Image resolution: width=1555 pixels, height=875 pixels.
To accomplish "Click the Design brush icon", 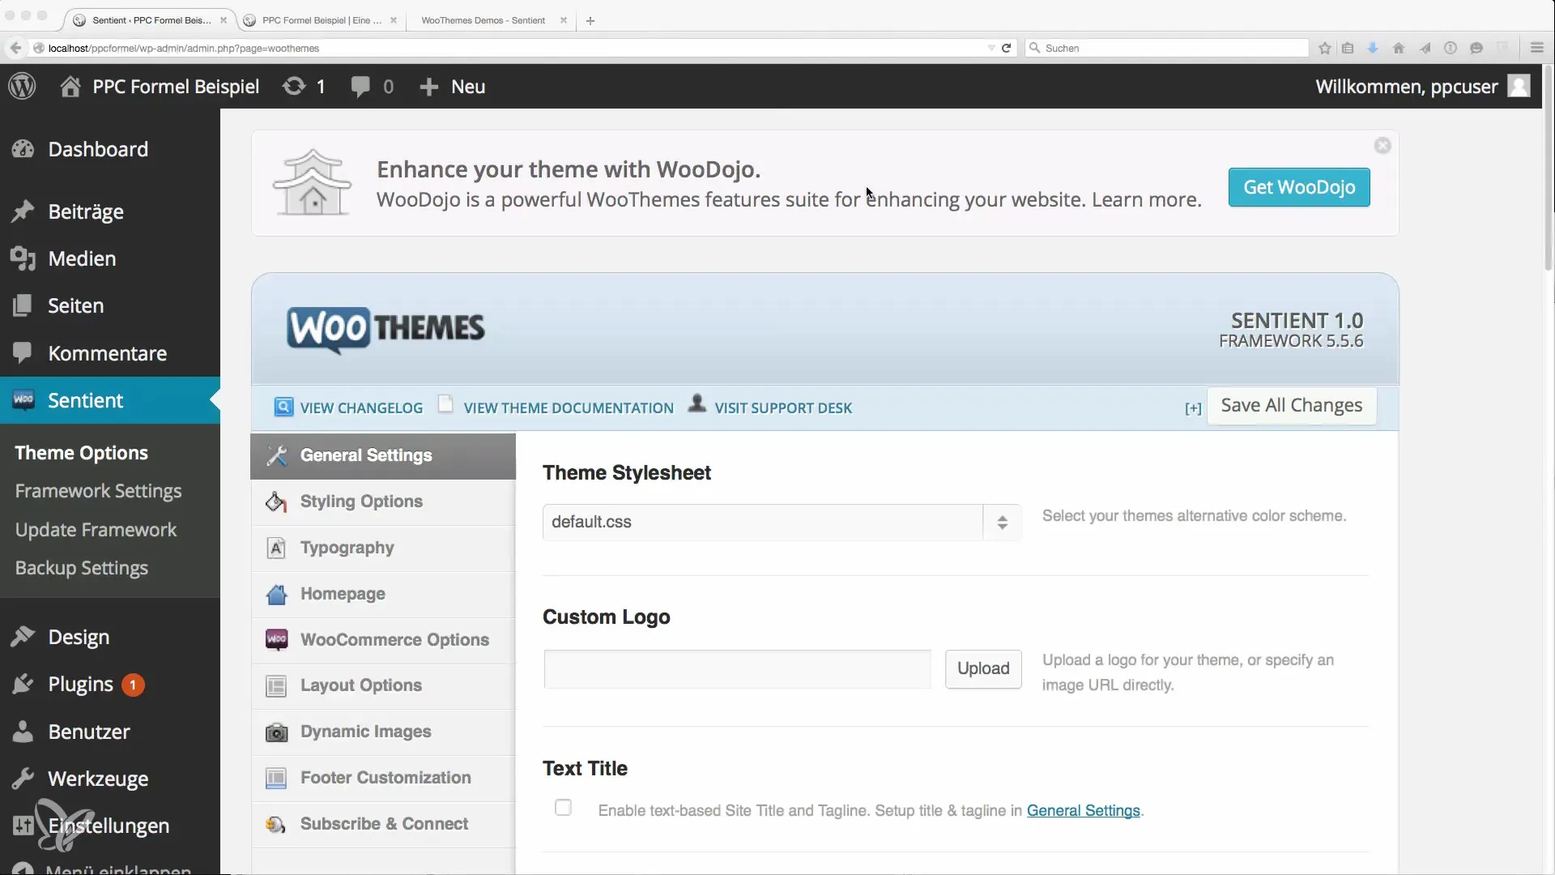I will point(23,637).
